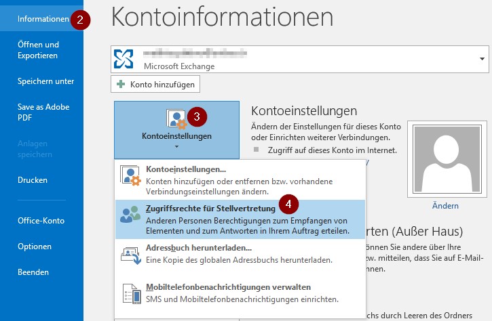Click the Ändern link under the photo

tap(445, 206)
